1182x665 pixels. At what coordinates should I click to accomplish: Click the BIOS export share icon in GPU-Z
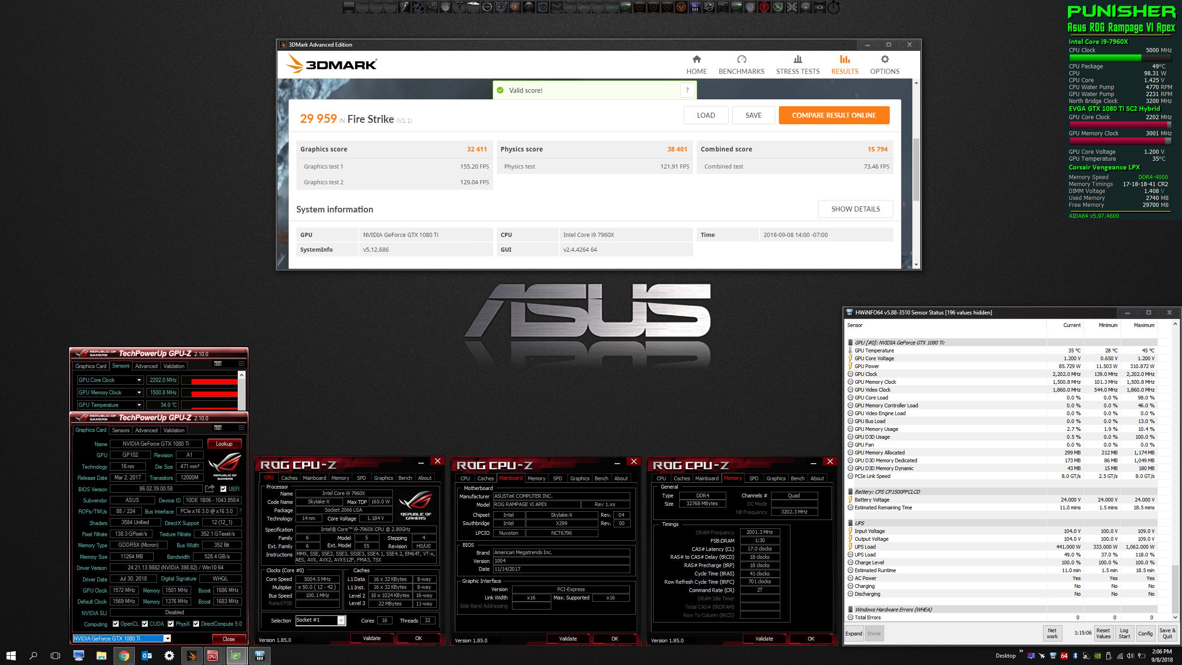pos(210,488)
